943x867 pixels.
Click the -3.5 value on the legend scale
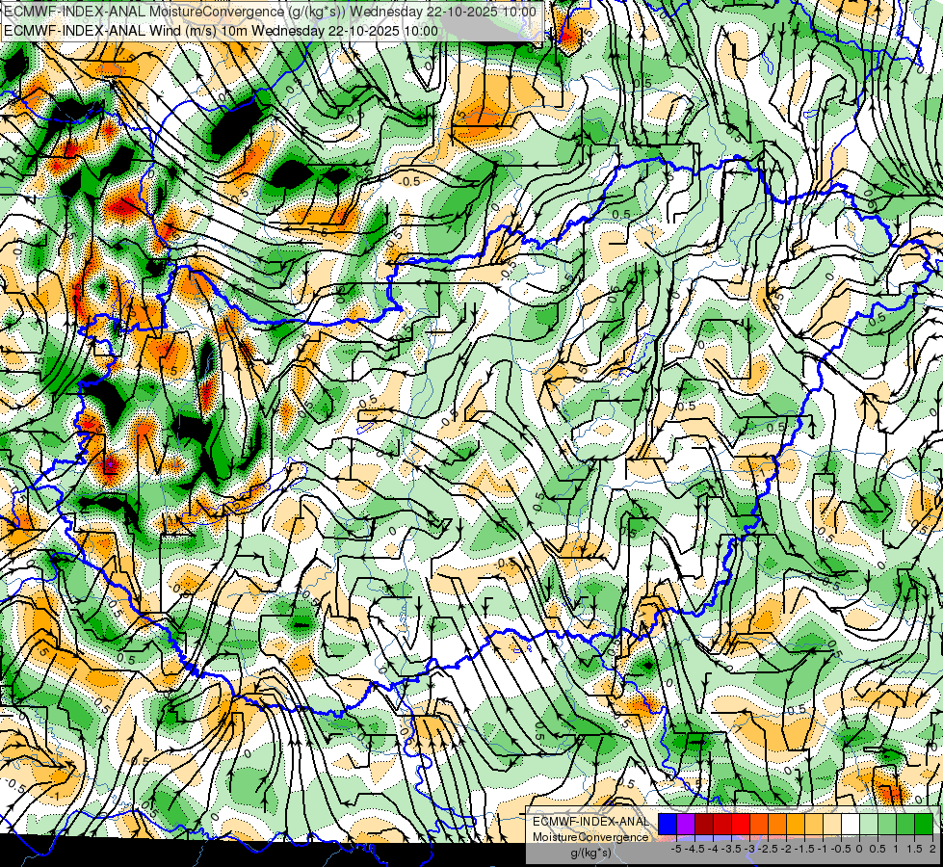point(732,849)
